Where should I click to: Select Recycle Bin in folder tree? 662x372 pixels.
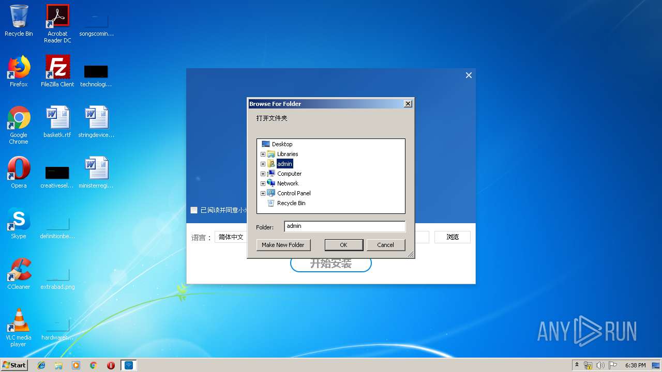click(x=291, y=203)
